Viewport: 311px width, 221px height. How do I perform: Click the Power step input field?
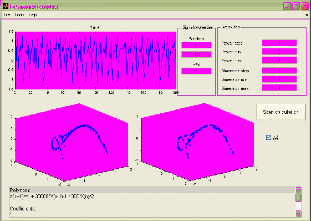pyautogui.click(x=279, y=43)
